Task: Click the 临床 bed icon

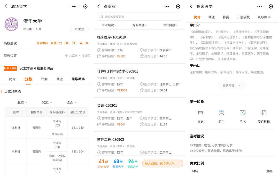Action: pyautogui.click(x=200, y=113)
